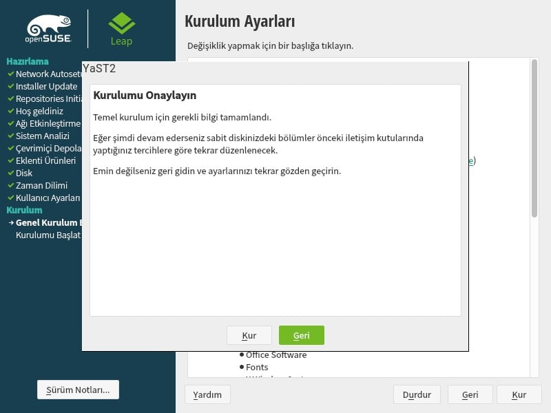
Task: Click Fonts list entry
Action: tap(257, 368)
